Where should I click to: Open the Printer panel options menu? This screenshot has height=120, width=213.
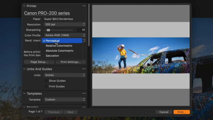point(84,6)
